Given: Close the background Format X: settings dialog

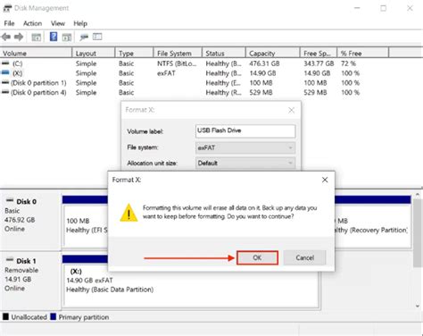Looking at the screenshot, I should pos(291,110).
